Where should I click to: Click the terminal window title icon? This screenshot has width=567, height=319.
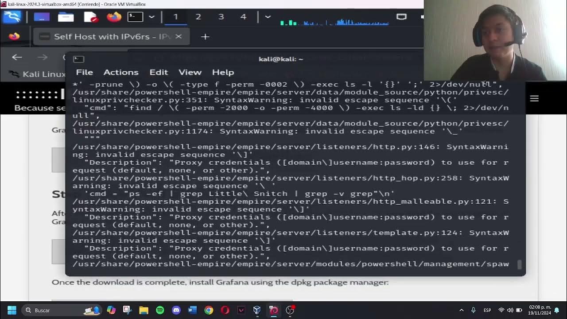tap(78, 59)
